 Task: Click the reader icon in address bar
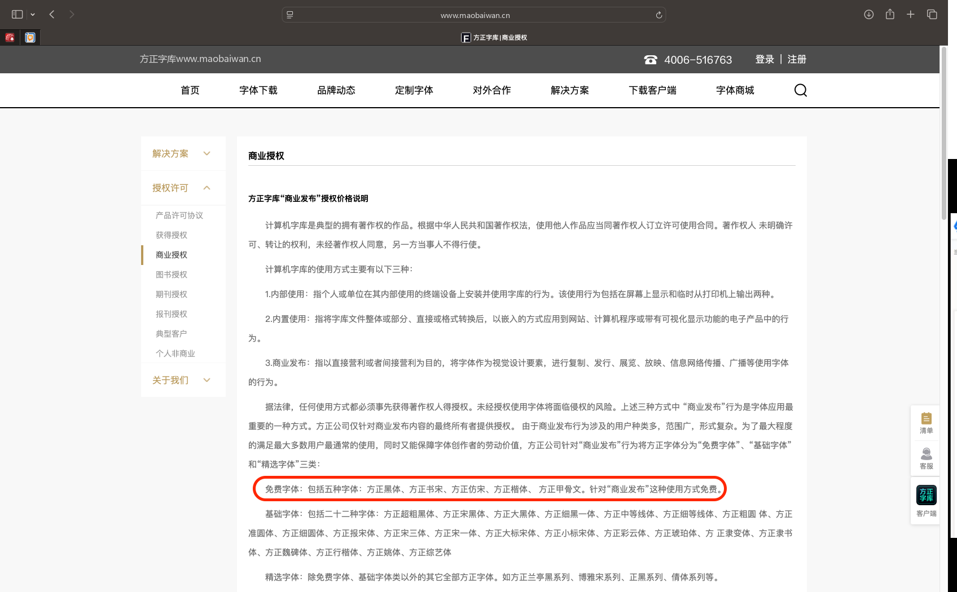point(289,15)
